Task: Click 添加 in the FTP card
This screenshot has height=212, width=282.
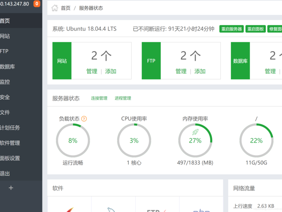Action: coord(200,71)
